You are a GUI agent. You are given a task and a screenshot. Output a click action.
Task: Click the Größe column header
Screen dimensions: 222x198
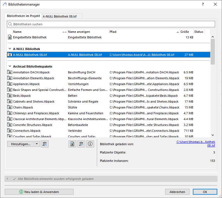(x=186, y=32)
